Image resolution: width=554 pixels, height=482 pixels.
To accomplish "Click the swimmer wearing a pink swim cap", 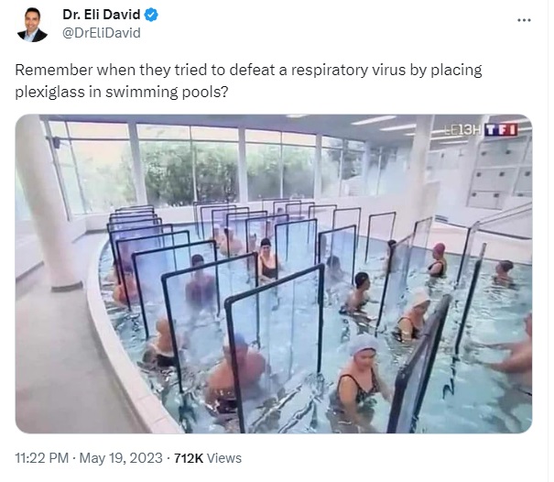I will tap(438, 259).
